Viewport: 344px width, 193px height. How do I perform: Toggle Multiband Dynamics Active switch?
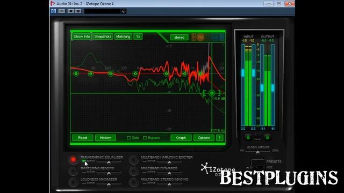click(144, 172)
